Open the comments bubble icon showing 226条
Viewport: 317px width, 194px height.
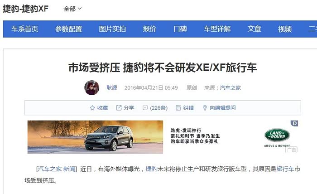tap(145, 108)
